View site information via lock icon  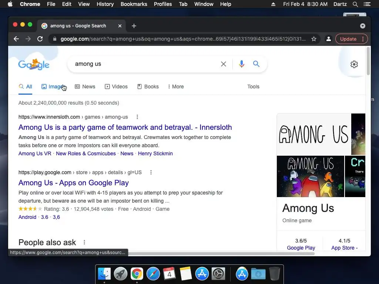(55, 39)
